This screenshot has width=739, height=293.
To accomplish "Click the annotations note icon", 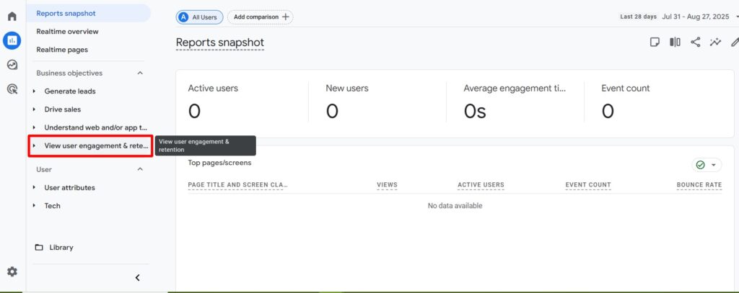I will (655, 42).
